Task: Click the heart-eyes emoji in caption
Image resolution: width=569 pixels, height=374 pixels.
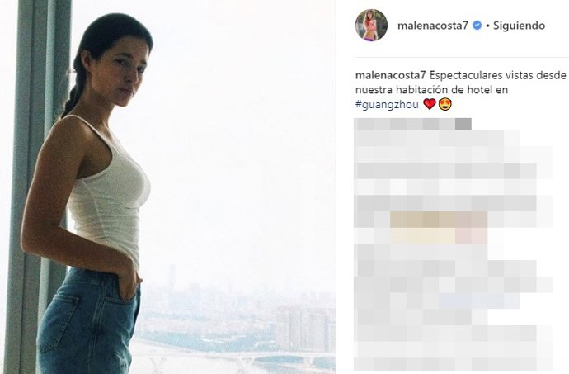Action: coord(445,104)
